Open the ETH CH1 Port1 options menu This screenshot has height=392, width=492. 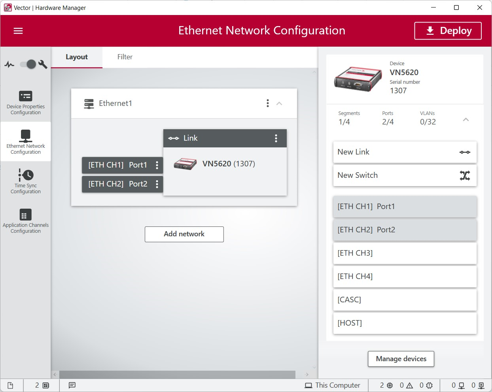(x=157, y=165)
